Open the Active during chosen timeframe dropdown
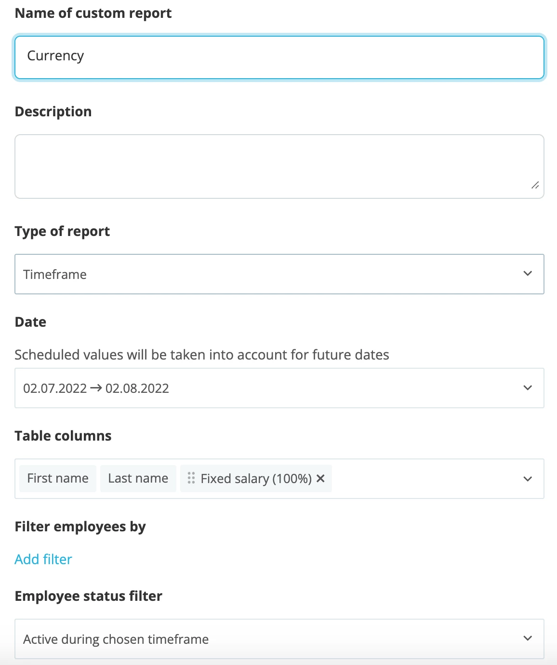The height and width of the screenshot is (665, 557). coord(279,639)
